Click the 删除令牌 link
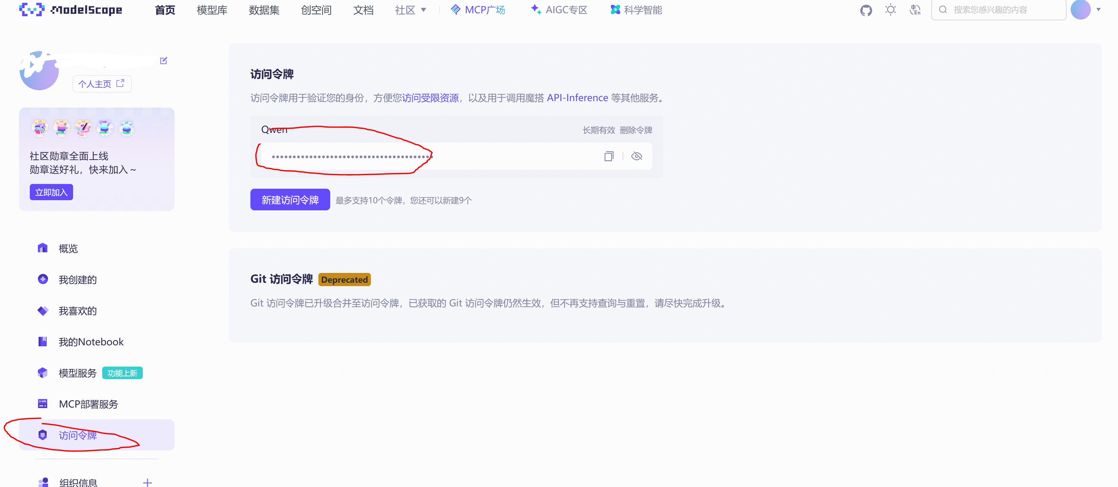The image size is (1118, 487). [636, 130]
